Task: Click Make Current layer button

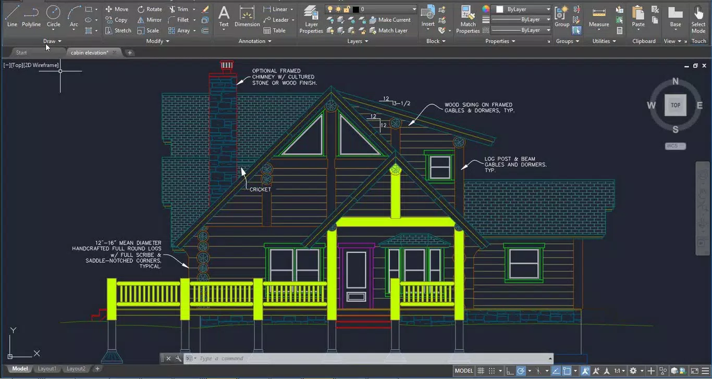Action: (390, 20)
